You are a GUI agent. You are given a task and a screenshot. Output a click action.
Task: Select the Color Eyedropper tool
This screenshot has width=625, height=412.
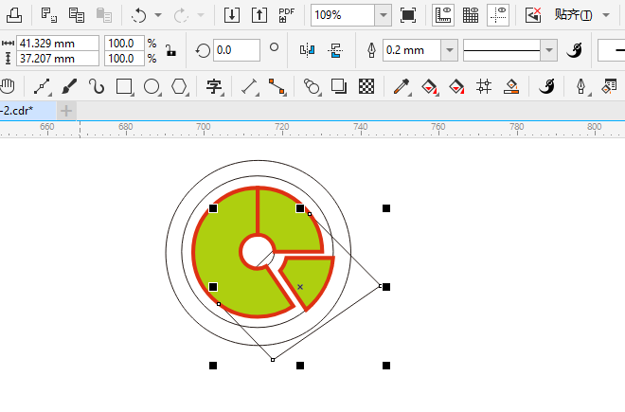pyautogui.click(x=401, y=87)
